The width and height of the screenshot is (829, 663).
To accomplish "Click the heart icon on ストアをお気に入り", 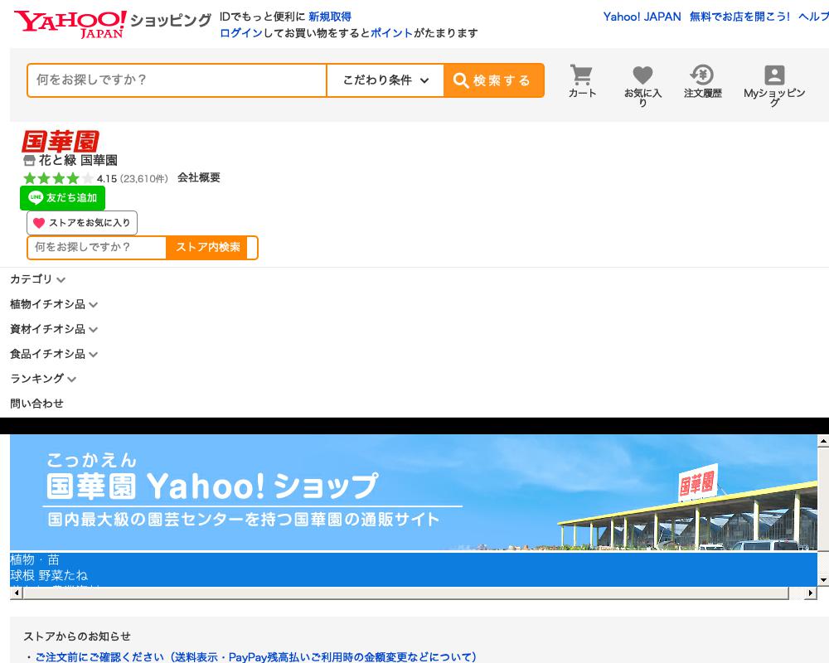I will tap(39, 223).
